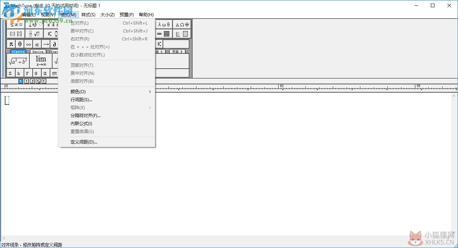Screen dimensions: 458x248
Task: Open the fraction and radical templates palette
Action: (35, 34)
